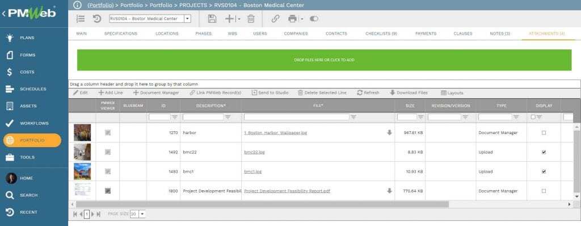
Task: Tick the Display checkbox for harbor
Action: click(544, 132)
